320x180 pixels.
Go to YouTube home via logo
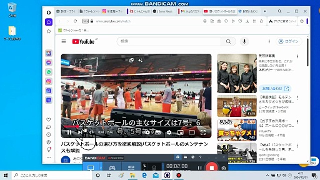pyautogui.click(x=83, y=41)
